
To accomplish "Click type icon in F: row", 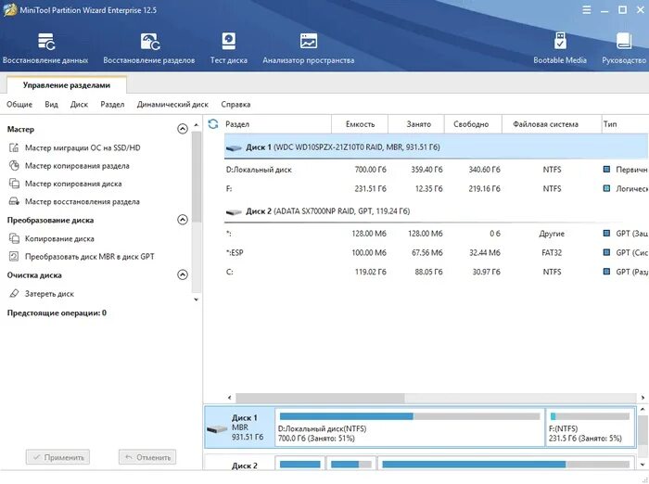I will [606, 188].
